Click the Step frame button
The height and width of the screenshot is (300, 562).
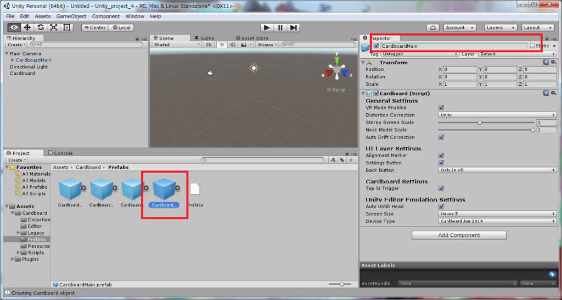pyautogui.click(x=293, y=27)
